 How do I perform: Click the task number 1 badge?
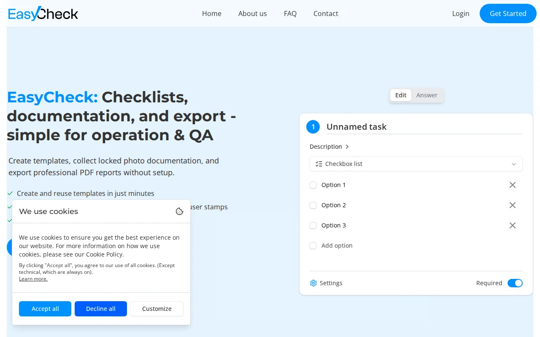[x=313, y=127]
